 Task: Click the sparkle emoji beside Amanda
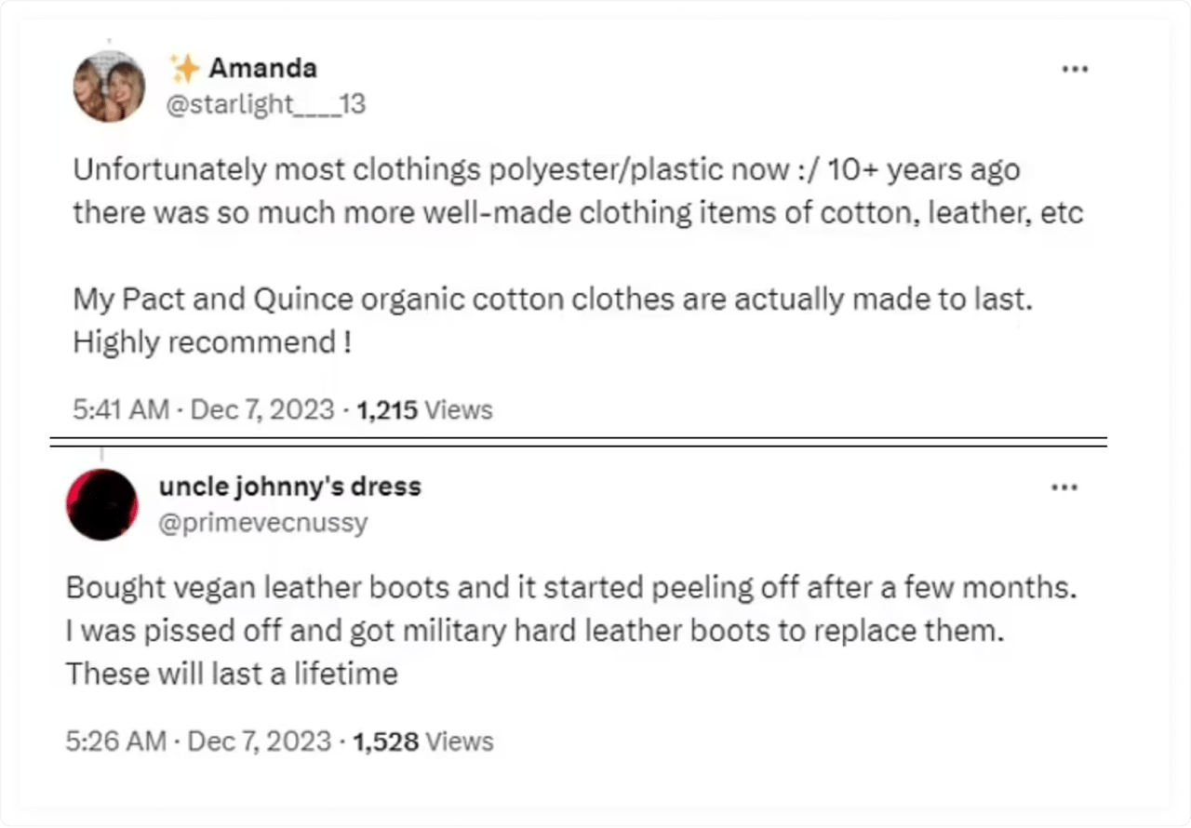pos(184,68)
